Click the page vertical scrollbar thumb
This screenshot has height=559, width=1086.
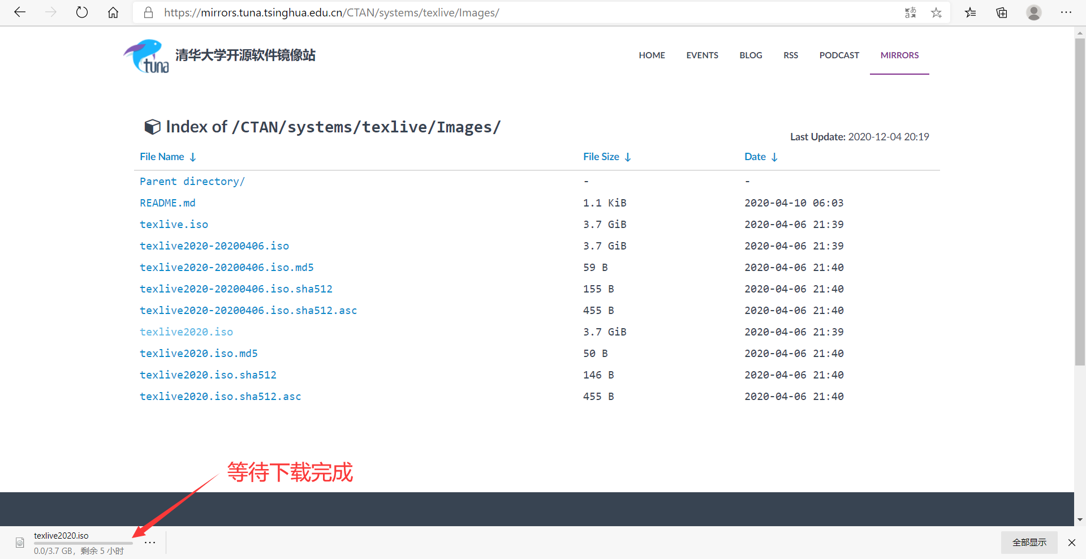[1080, 202]
